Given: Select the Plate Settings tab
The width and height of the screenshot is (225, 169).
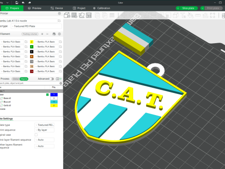Looking at the screenshot, I should [6, 119].
